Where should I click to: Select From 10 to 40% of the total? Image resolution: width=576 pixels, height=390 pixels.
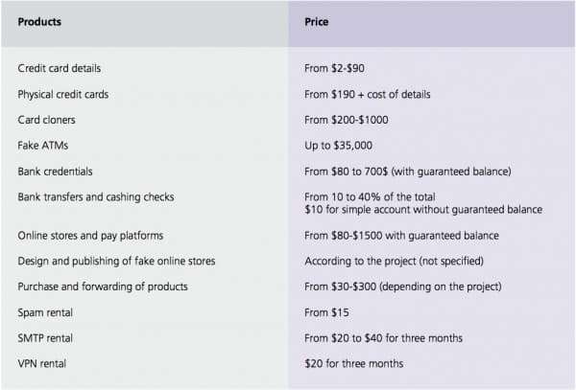click(370, 196)
